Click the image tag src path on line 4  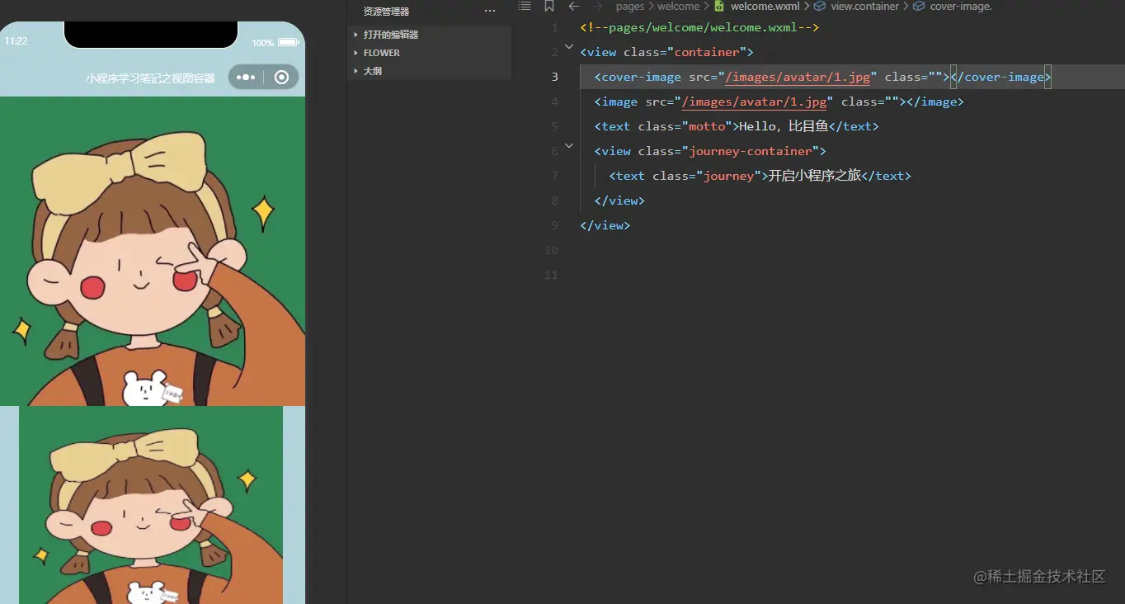pyautogui.click(x=754, y=101)
